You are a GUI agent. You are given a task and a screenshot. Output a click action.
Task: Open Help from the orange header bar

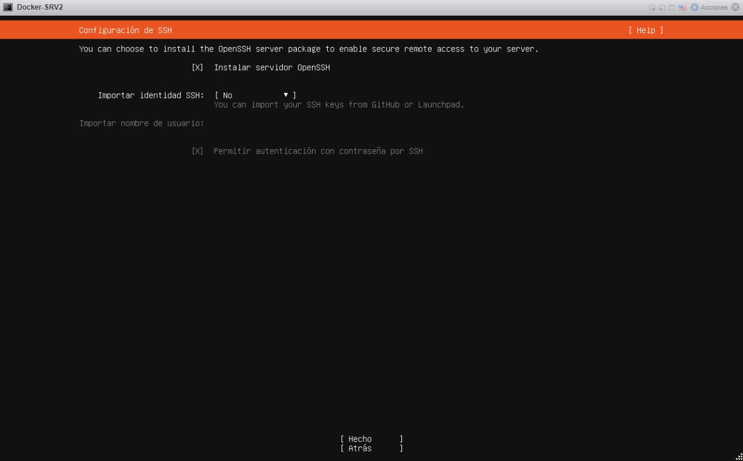(645, 29)
